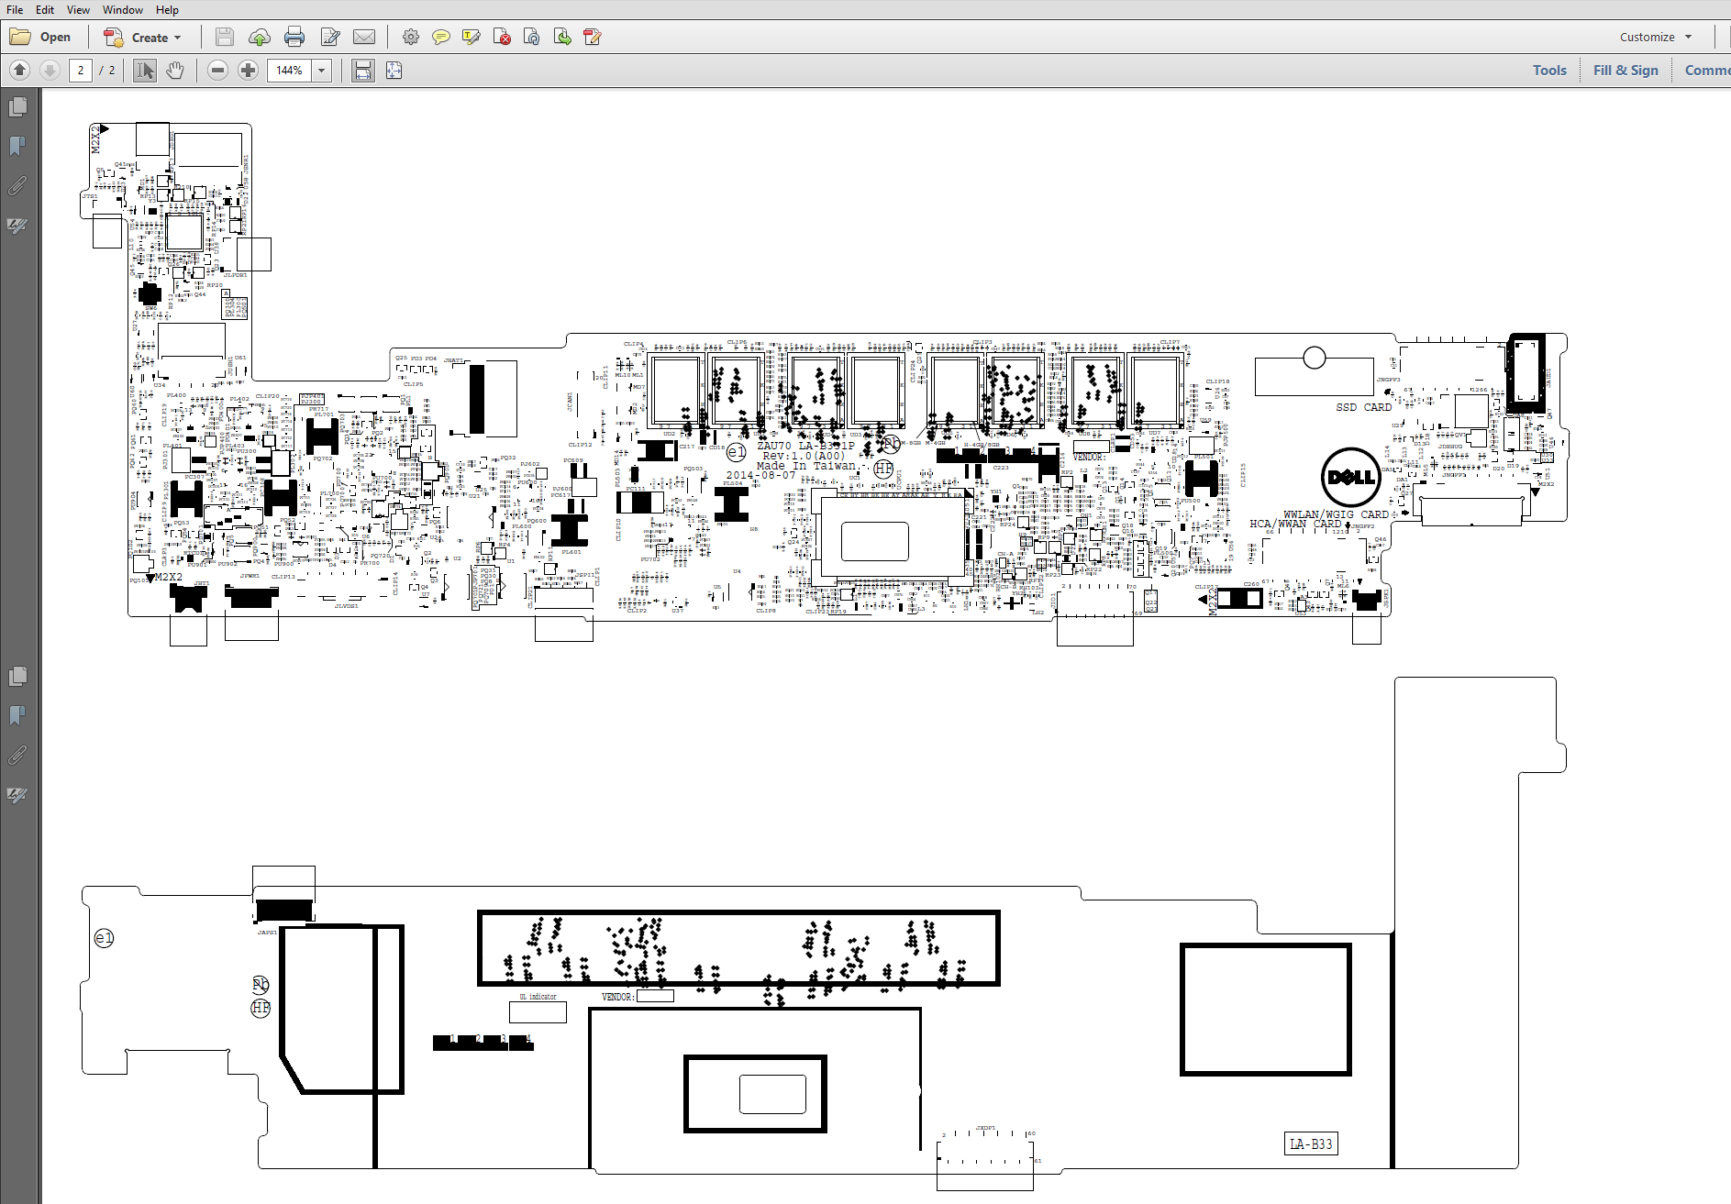Go to the previous page arrow
This screenshot has height=1204, width=1731.
(x=20, y=71)
